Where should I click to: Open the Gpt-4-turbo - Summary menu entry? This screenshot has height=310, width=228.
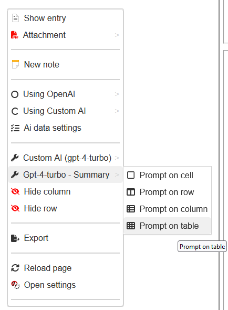coord(66,175)
